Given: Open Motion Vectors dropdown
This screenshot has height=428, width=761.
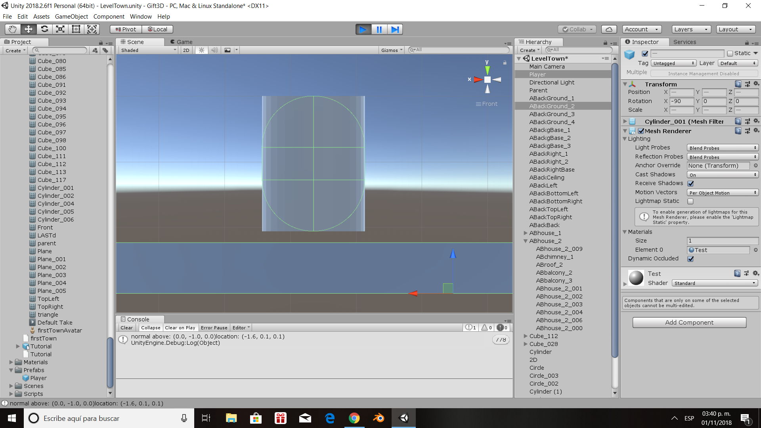Looking at the screenshot, I should pyautogui.click(x=723, y=193).
